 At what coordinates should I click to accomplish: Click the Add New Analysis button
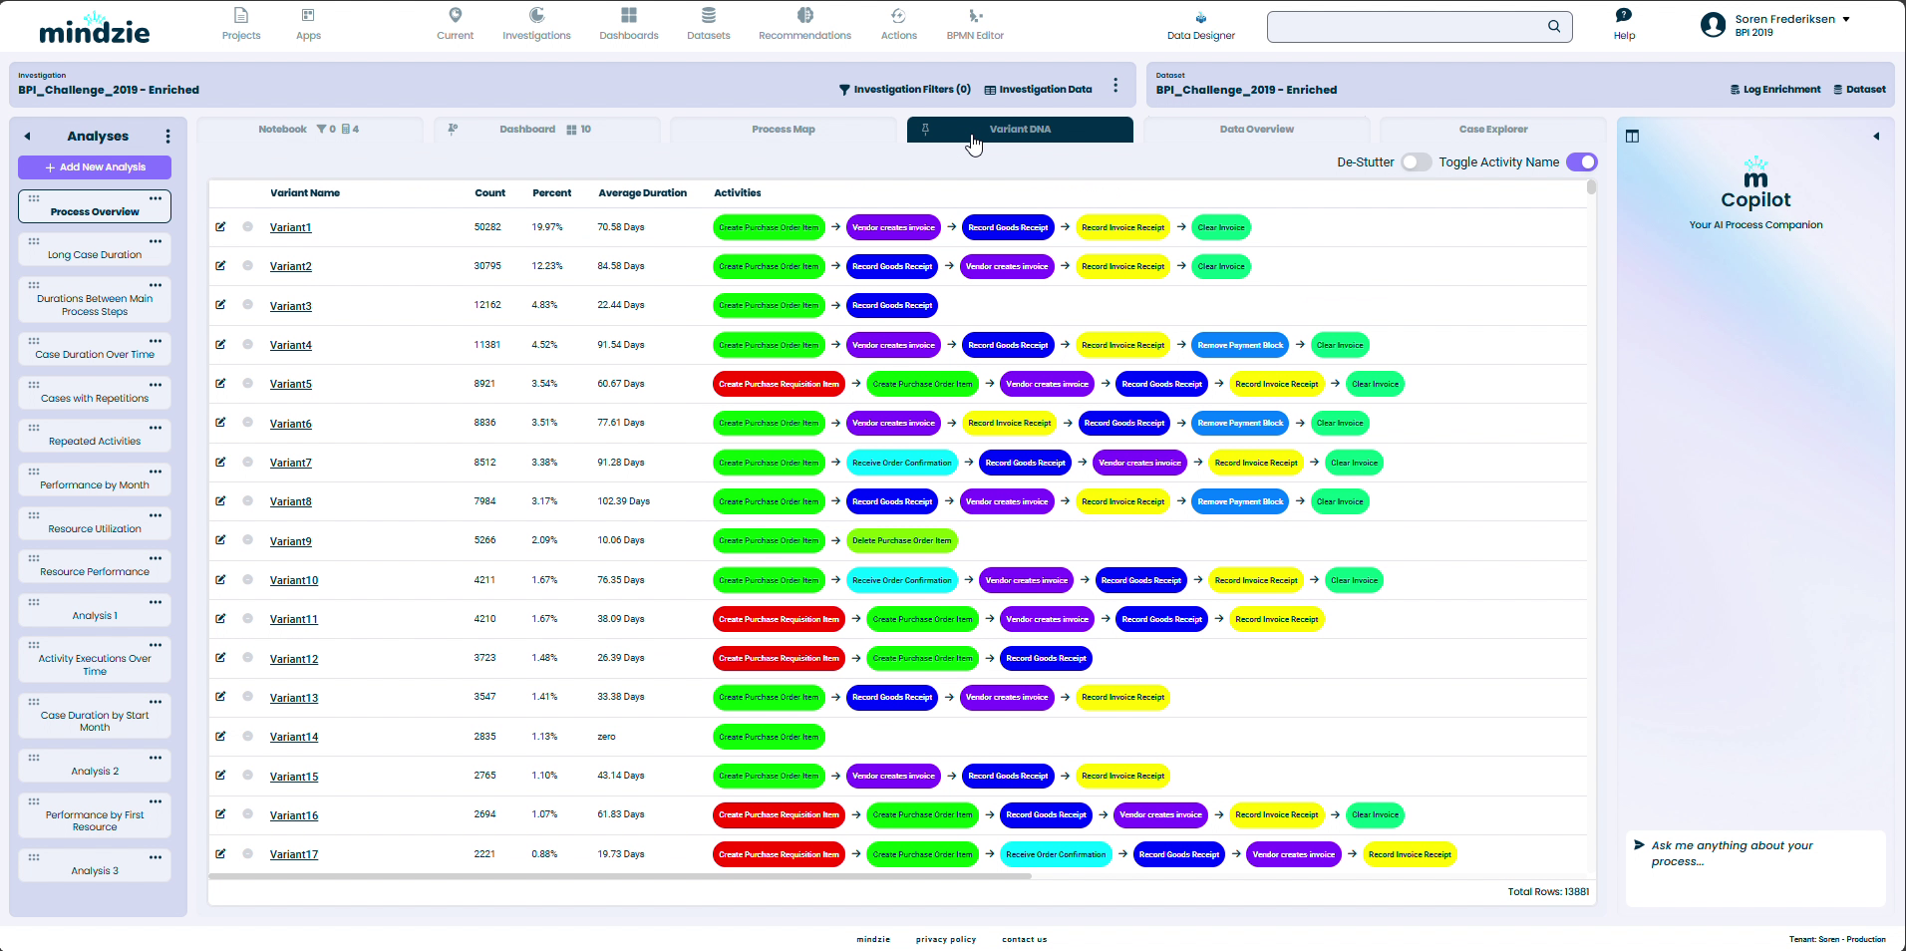(95, 167)
